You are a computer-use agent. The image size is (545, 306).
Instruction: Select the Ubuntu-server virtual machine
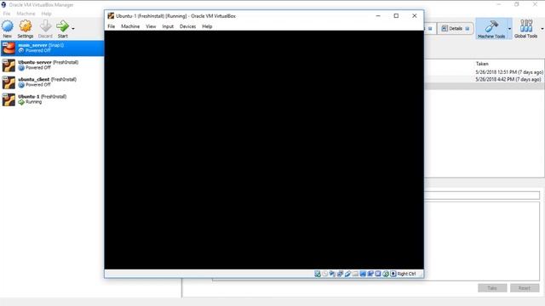click(x=52, y=65)
